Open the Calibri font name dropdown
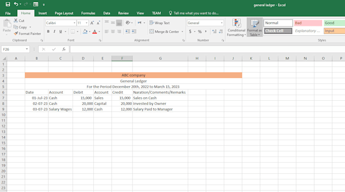This screenshot has width=345, height=192. click(75, 23)
